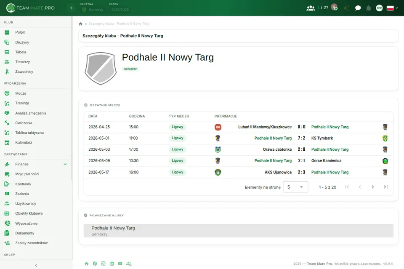Click the Seniorzy tag under the club name
The width and height of the screenshot is (404, 269).
pyautogui.click(x=130, y=69)
